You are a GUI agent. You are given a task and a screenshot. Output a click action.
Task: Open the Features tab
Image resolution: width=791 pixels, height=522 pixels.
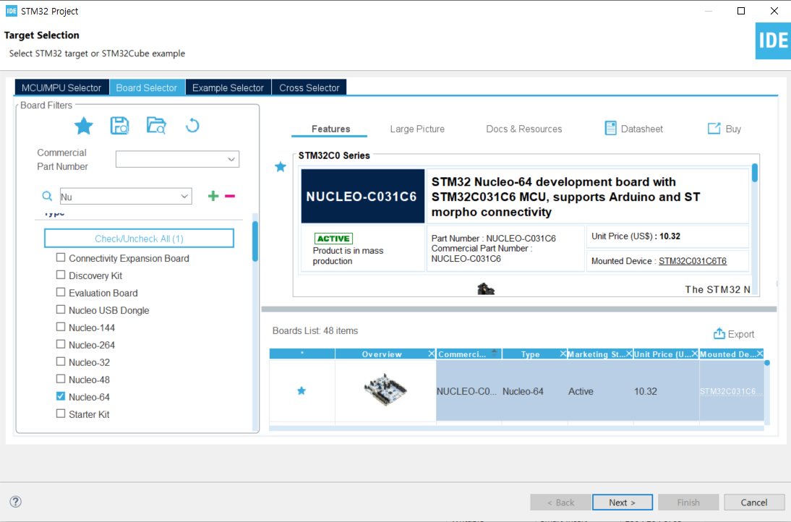330,129
